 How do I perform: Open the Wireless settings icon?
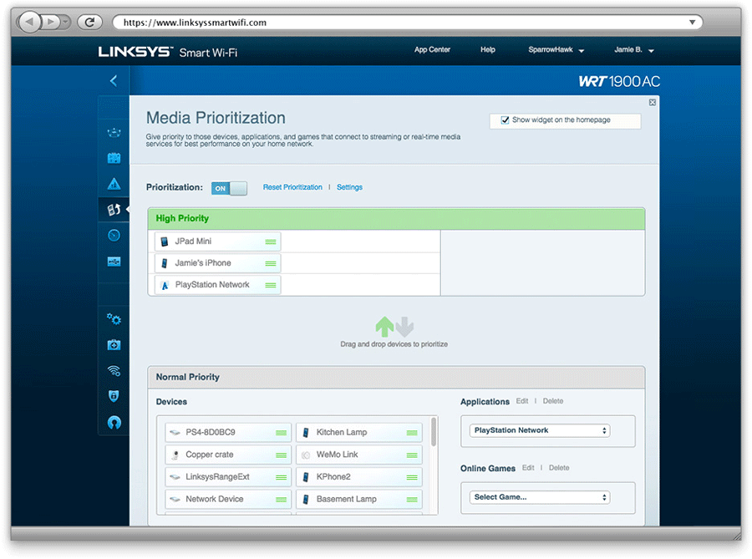pyautogui.click(x=114, y=370)
